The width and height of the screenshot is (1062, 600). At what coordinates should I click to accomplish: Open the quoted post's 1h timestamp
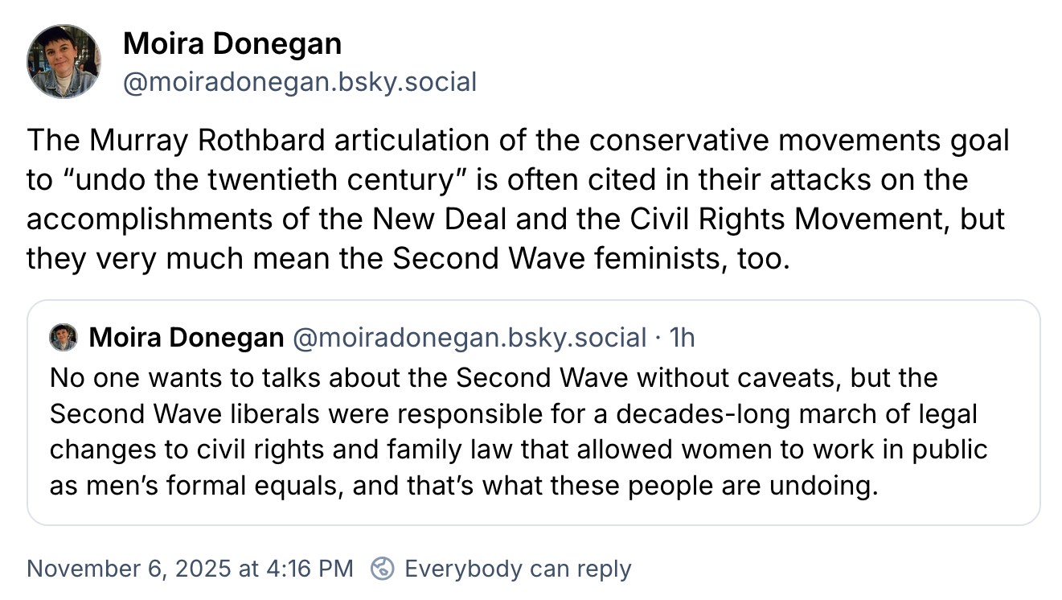coord(683,338)
